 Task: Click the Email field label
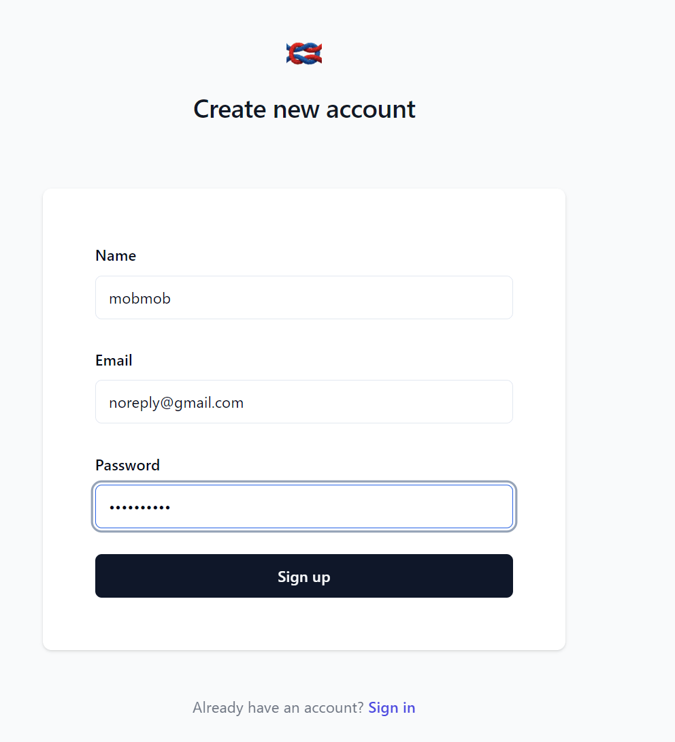point(114,361)
